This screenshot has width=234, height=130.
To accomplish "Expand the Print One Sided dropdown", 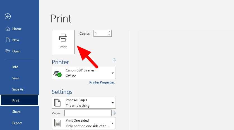I will pos(113,123).
